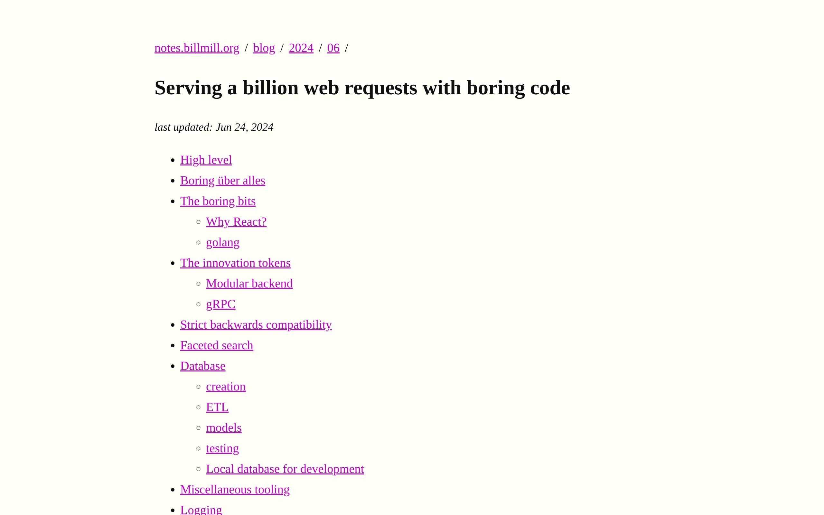
Task: Open the creation subsection link
Action: [226, 387]
